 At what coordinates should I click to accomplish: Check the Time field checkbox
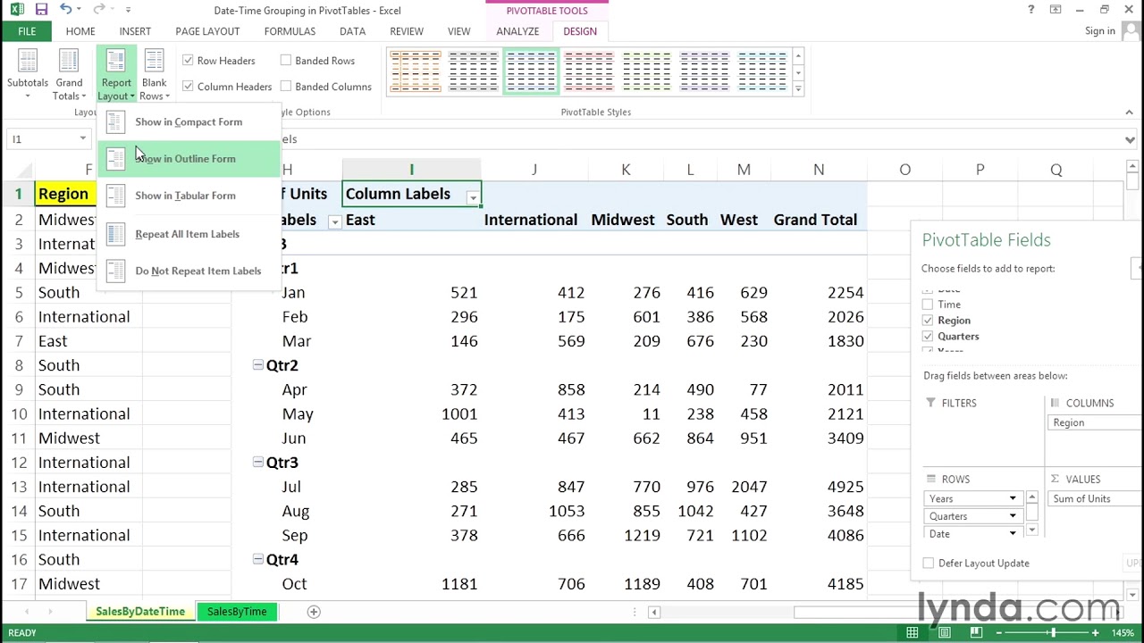[x=928, y=305]
